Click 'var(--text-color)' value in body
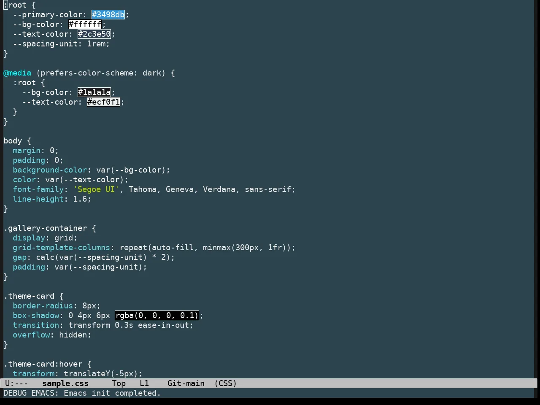 [84, 180]
